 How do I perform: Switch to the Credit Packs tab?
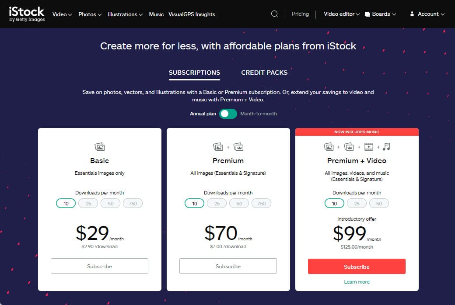coord(264,73)
